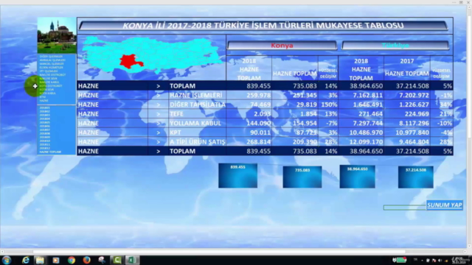The height and width of the screenshot is (265, 472).
Task: Click chart bar labeled 735.083
Action: [302, 177]
